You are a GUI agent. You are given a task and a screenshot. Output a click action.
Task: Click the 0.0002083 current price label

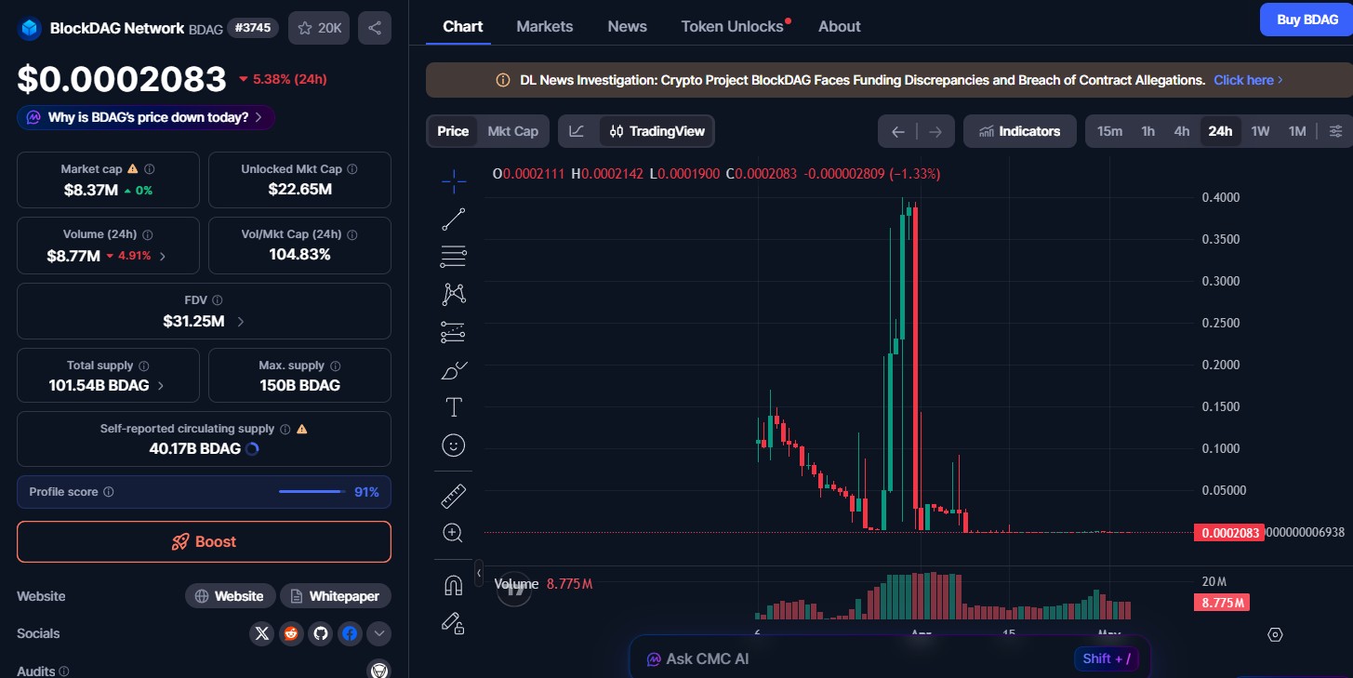(1229, 533)
